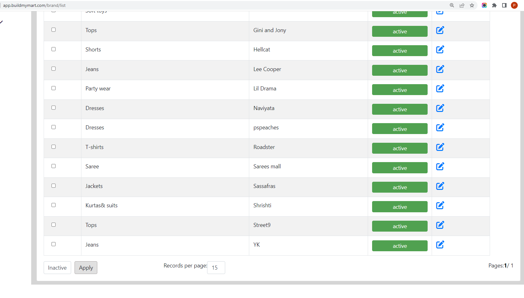
Task: Select checkbox for Lee Cooper row
Action: [54, 69]
